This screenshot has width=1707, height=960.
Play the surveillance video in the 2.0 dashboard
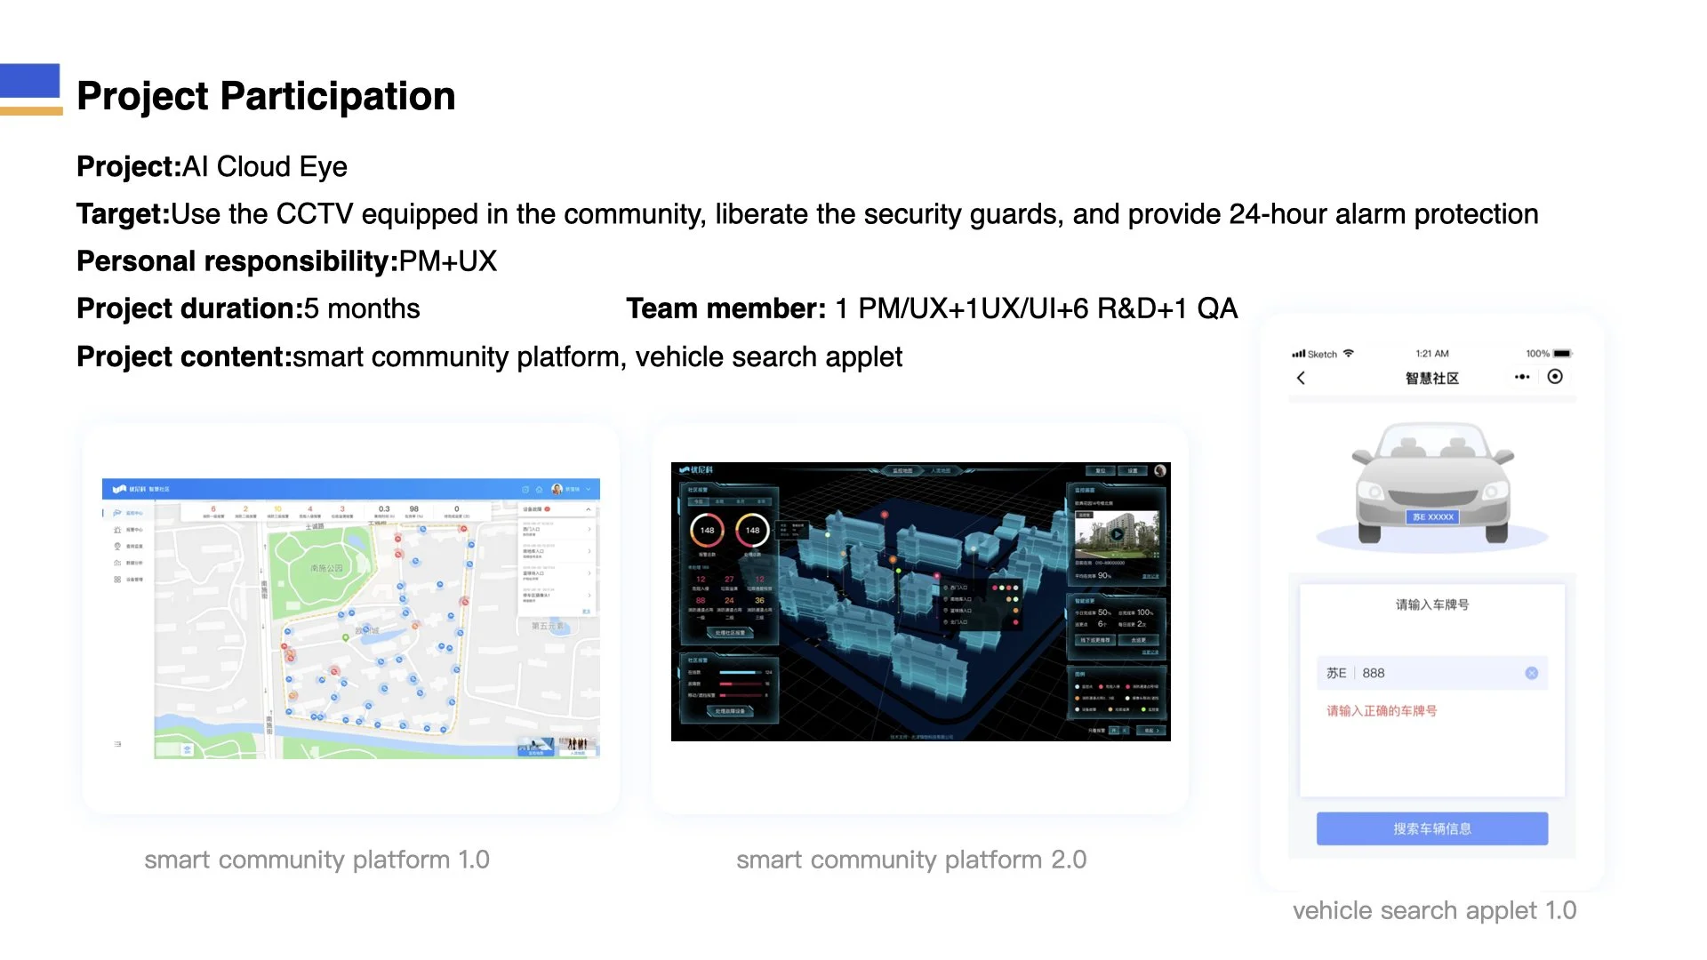[1118, 533]
